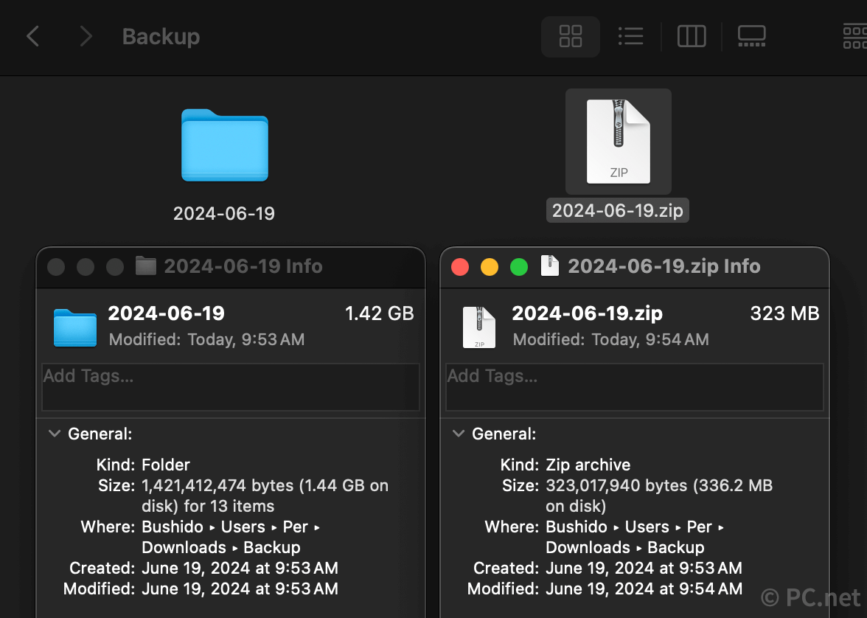Image resolution: width=867 pixels, height=618 pixels.
Task: Minimize the 2024-06-19.zip Info window
Action: coord(490,267)
